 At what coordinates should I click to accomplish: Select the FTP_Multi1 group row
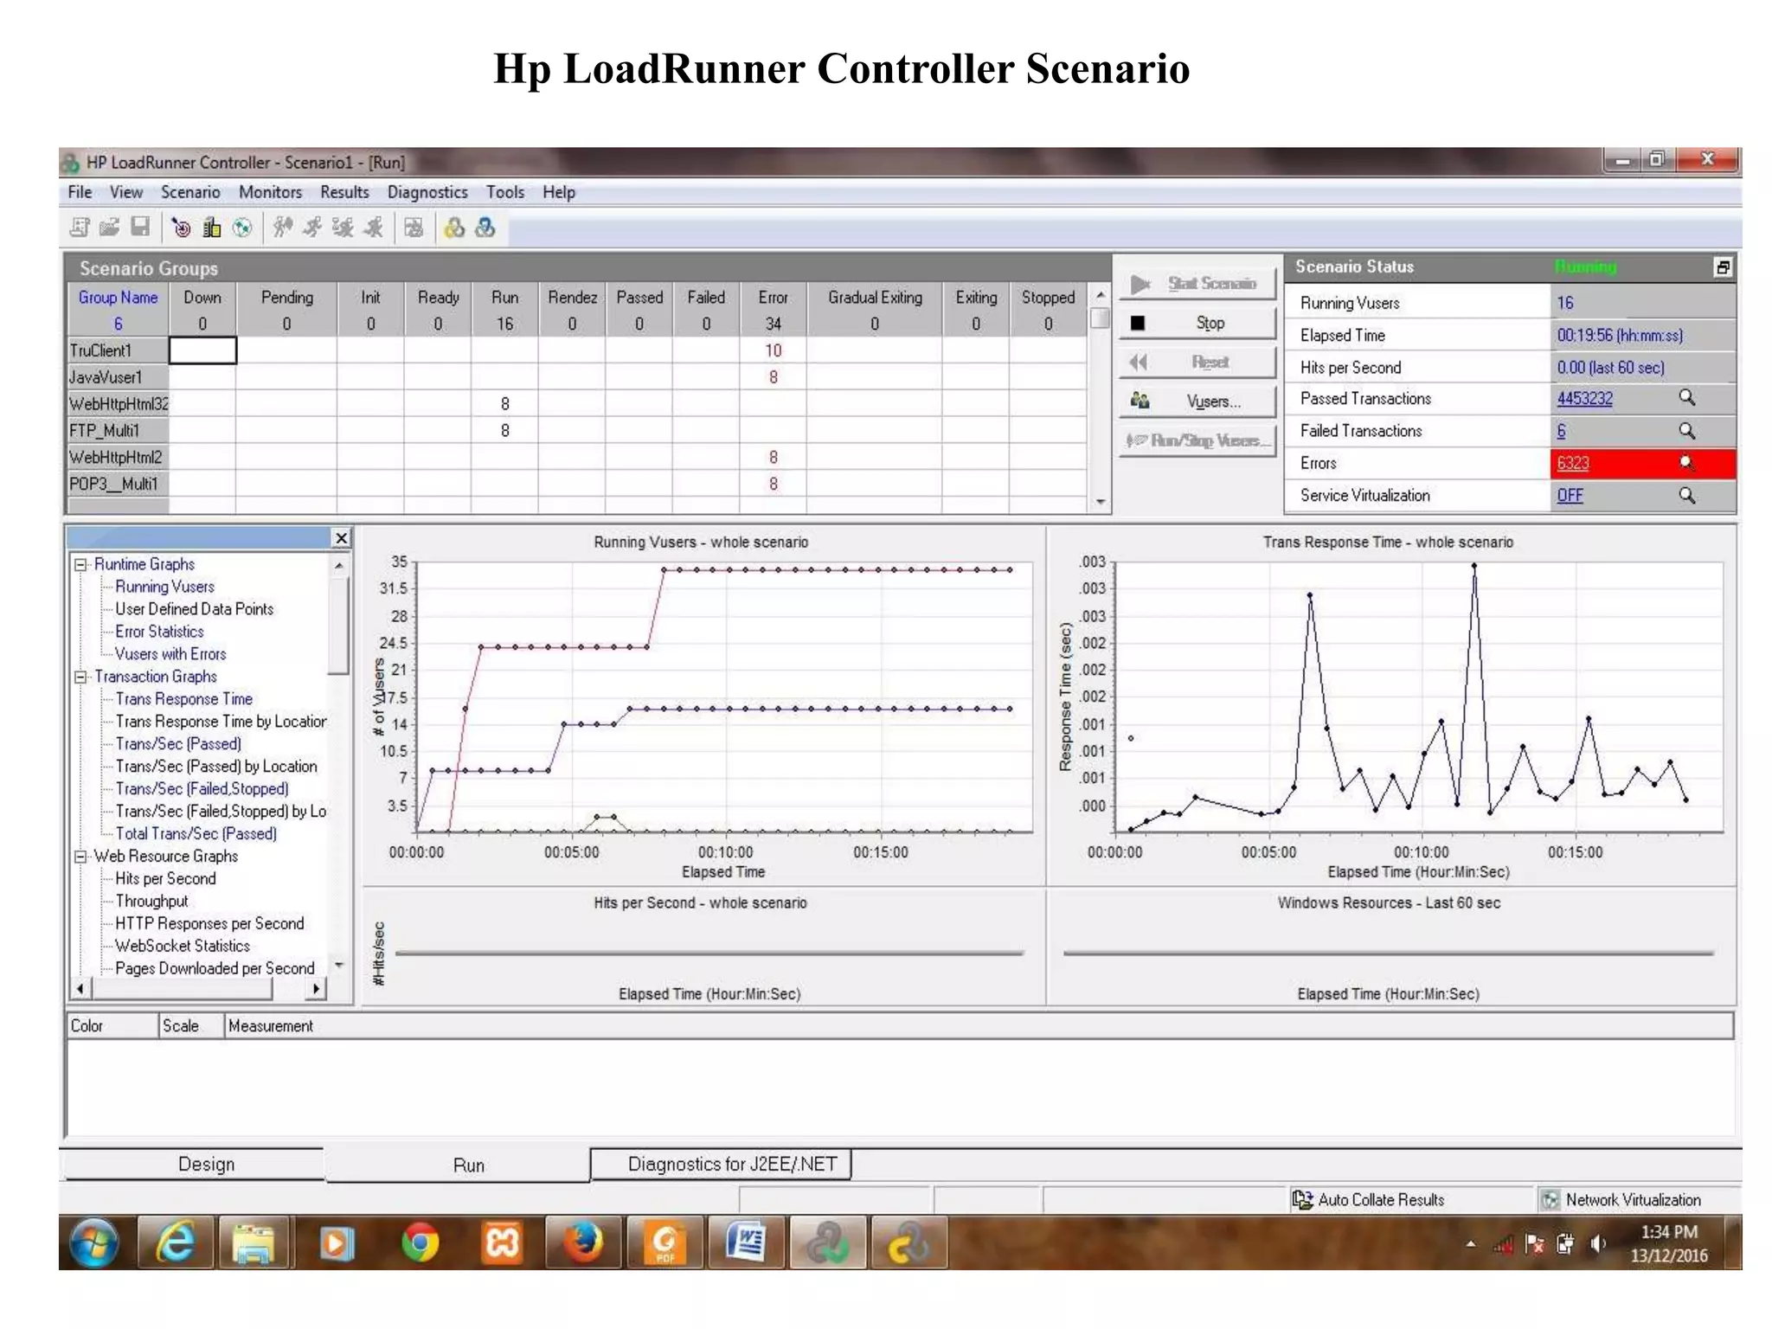pyautogui.click(x=119, y=431)
